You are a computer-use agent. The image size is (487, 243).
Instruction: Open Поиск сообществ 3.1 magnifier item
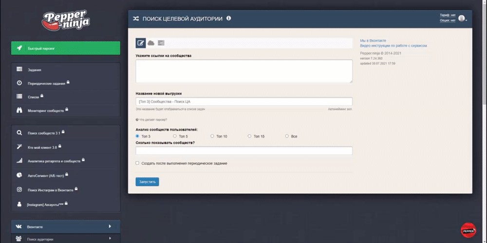coord(66,133)
